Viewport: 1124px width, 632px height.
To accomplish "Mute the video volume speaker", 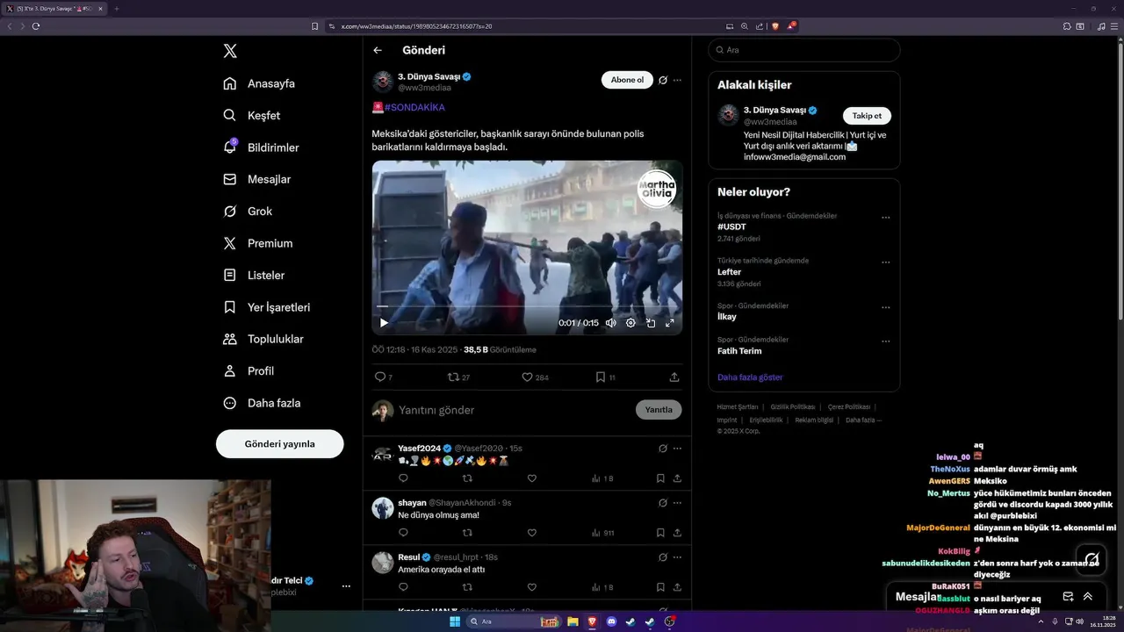I will (611, 323).
